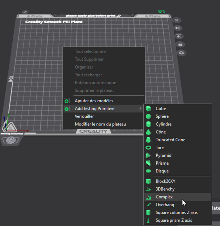
Task: Choose Modifier le nom du plateau
Action: click(x=104, y=124)
